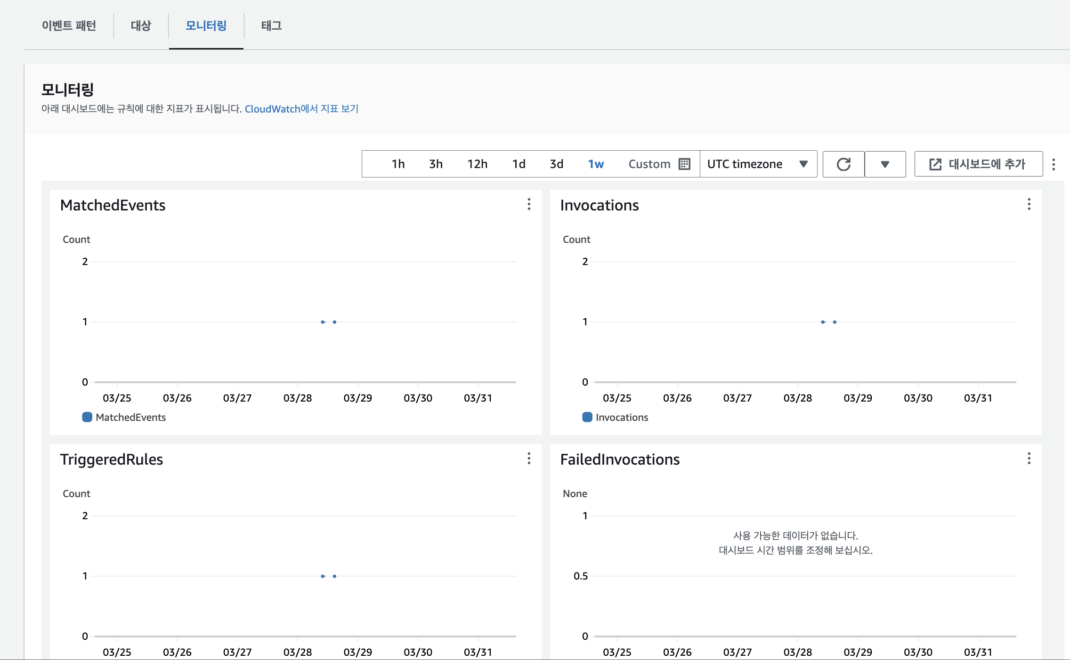Select the 1h time range
This screenshot has height=660, width=1070.
click(398, 164)
